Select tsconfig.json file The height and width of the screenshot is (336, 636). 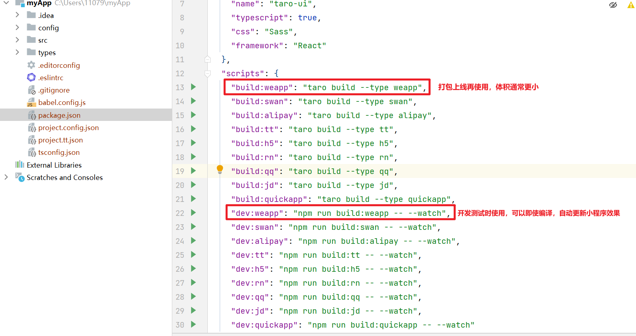(59, 152)
